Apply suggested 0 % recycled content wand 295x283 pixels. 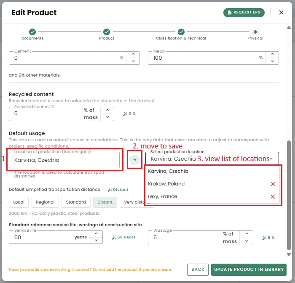129,114
